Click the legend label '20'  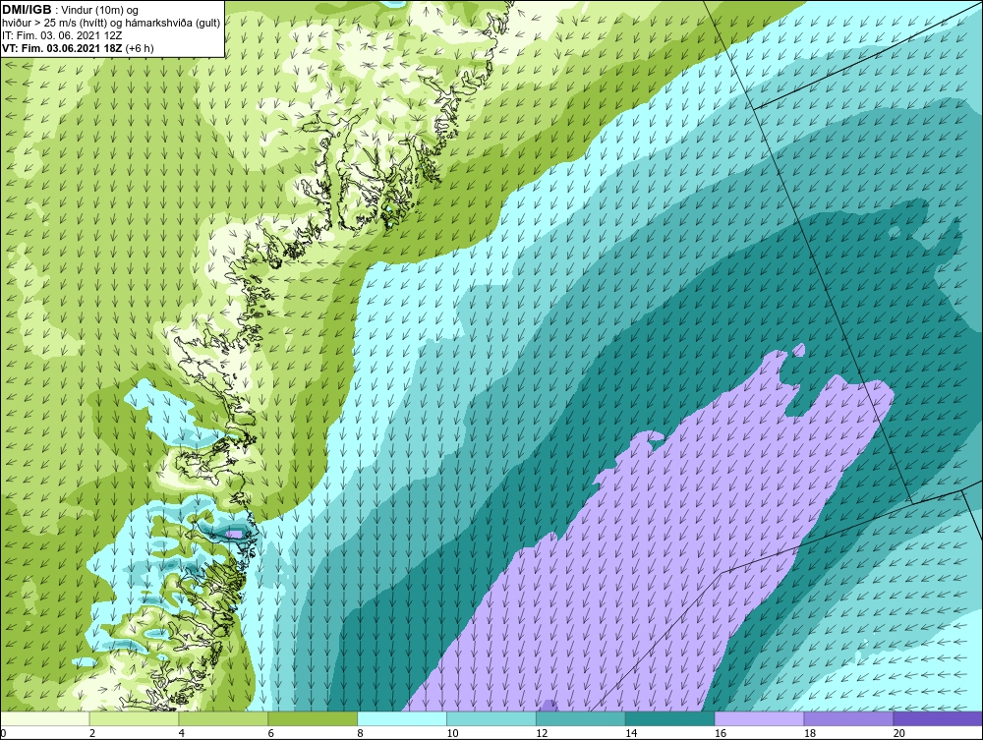point(898,733)
